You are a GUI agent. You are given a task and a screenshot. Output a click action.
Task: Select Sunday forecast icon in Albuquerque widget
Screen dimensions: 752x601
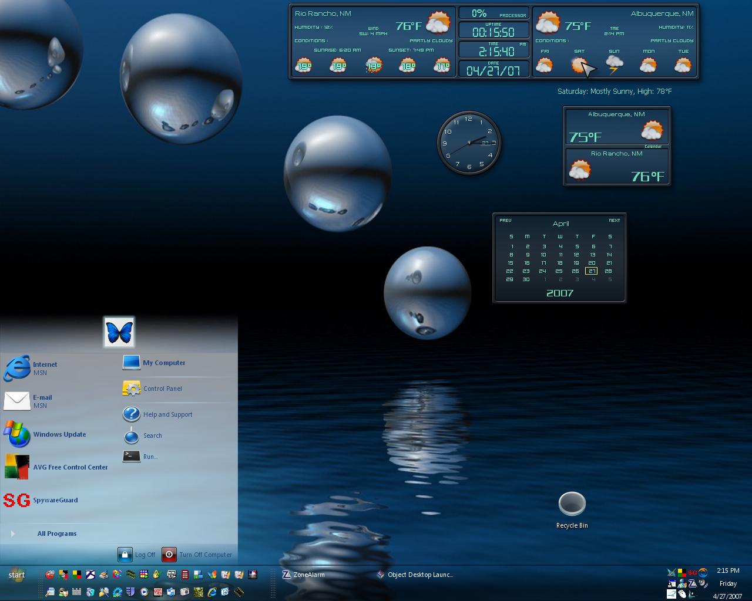tap(614, 64)
